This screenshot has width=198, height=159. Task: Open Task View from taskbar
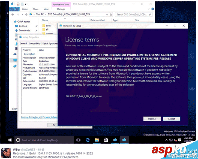tap(78, 140)
